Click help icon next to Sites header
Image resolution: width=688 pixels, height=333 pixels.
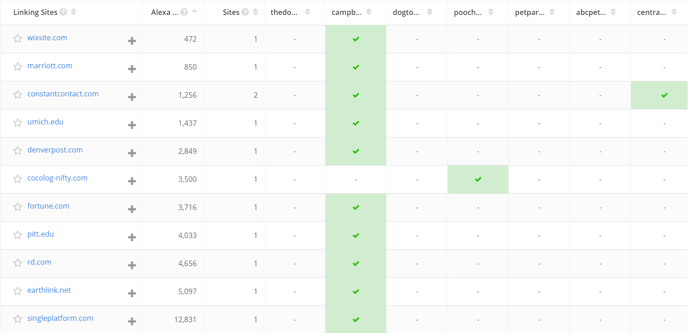pos(245,12)
